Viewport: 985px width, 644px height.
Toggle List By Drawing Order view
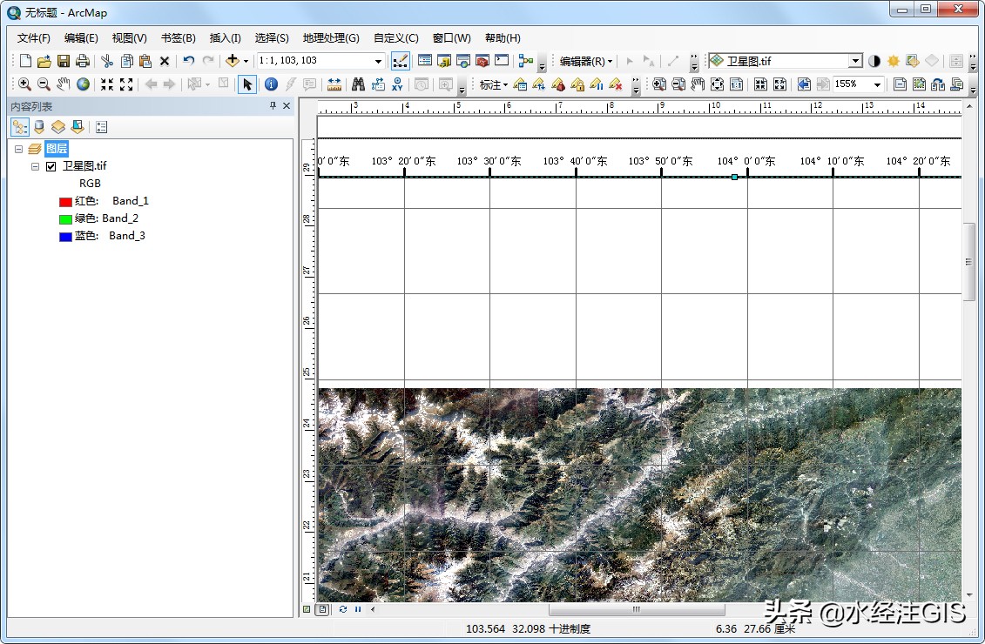pos(19,127)
